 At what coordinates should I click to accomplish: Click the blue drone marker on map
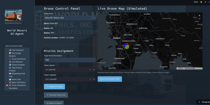125,45
